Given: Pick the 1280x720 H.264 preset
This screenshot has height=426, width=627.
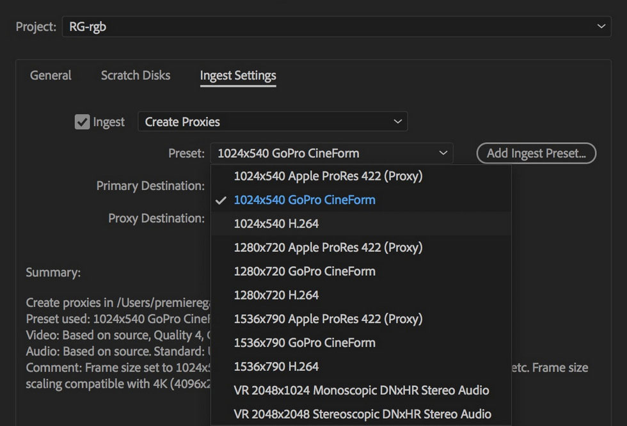Looking at the screenshot, I should pyautogui.click(x=276, y=295).
